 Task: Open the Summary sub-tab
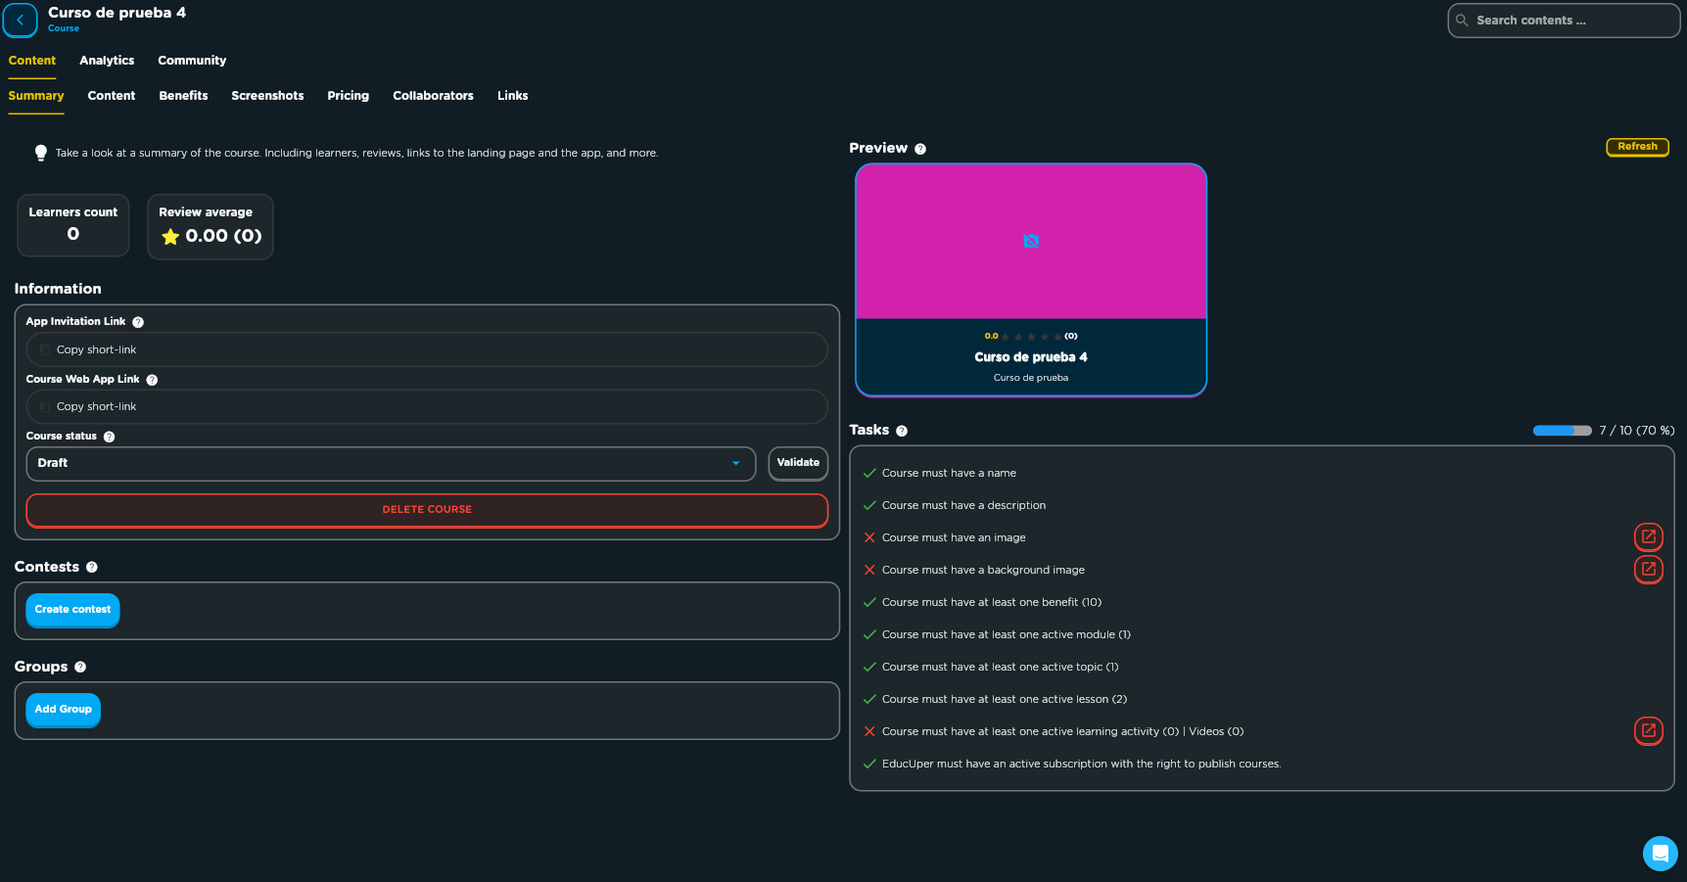point(36,96)
